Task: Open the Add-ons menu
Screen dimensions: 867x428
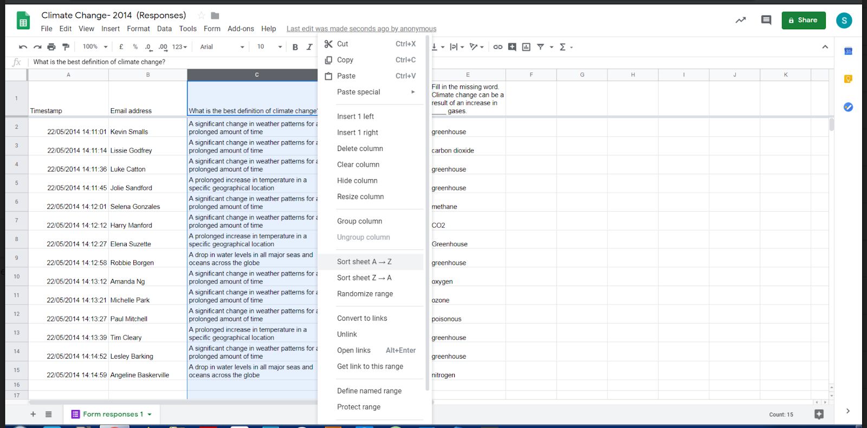Action: tap(241, 29)
